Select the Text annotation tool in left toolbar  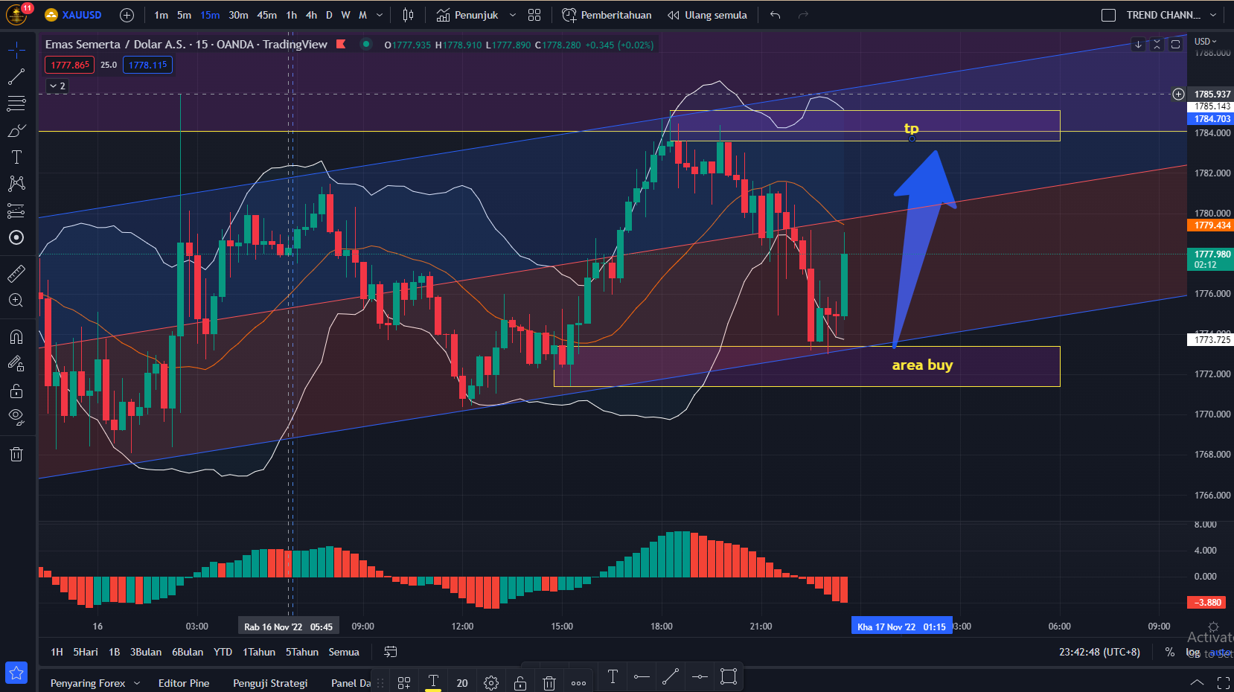(16, 157)
